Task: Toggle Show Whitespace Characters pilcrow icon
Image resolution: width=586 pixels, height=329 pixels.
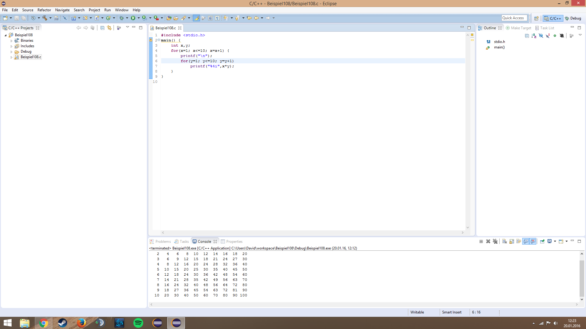Action: click(x=217, y=18)
